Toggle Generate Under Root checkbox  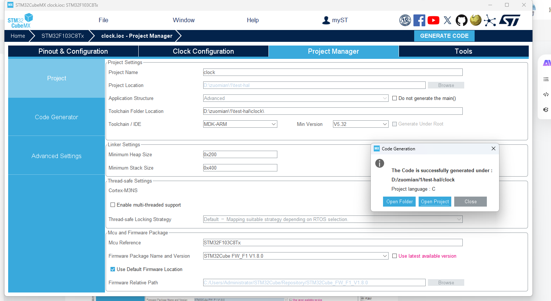point(395,124)
